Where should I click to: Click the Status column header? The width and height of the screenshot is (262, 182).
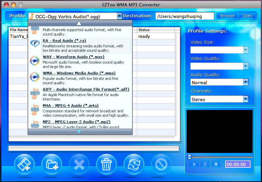click(x=156, y=30)
